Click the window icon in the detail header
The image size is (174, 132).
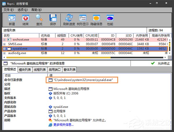6,63
